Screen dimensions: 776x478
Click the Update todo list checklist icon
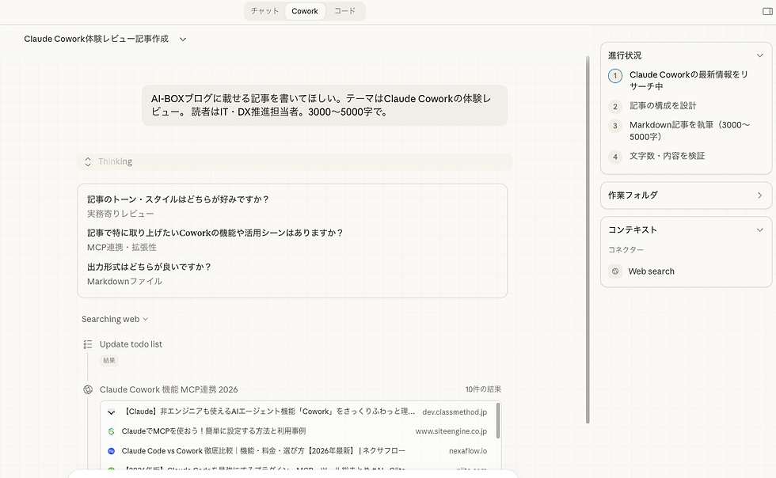coord(88,344)
